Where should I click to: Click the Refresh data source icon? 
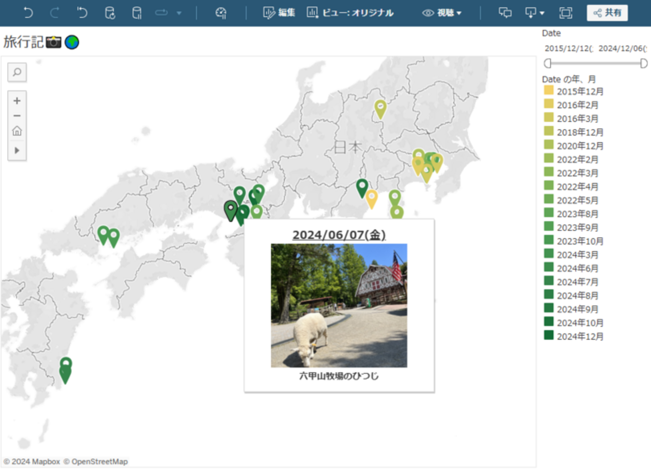(x=110, y=12)
